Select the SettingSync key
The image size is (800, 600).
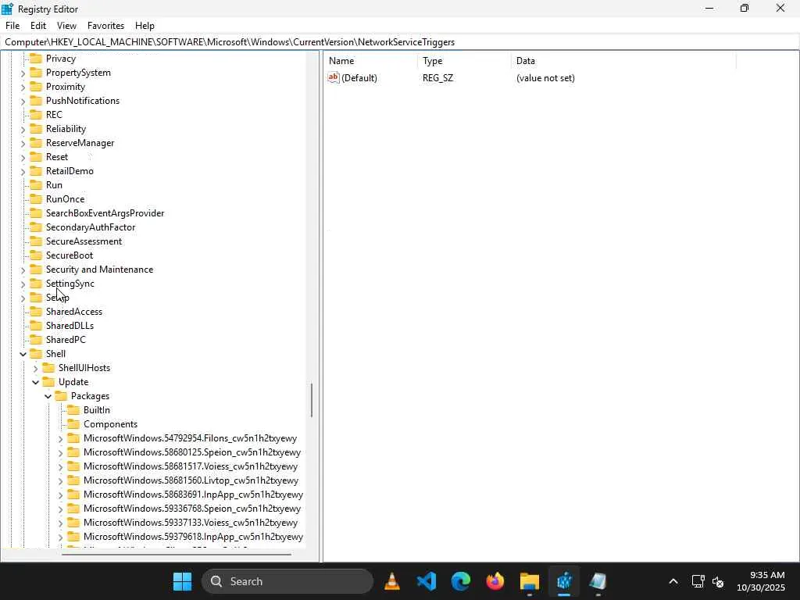coord(70,283)
